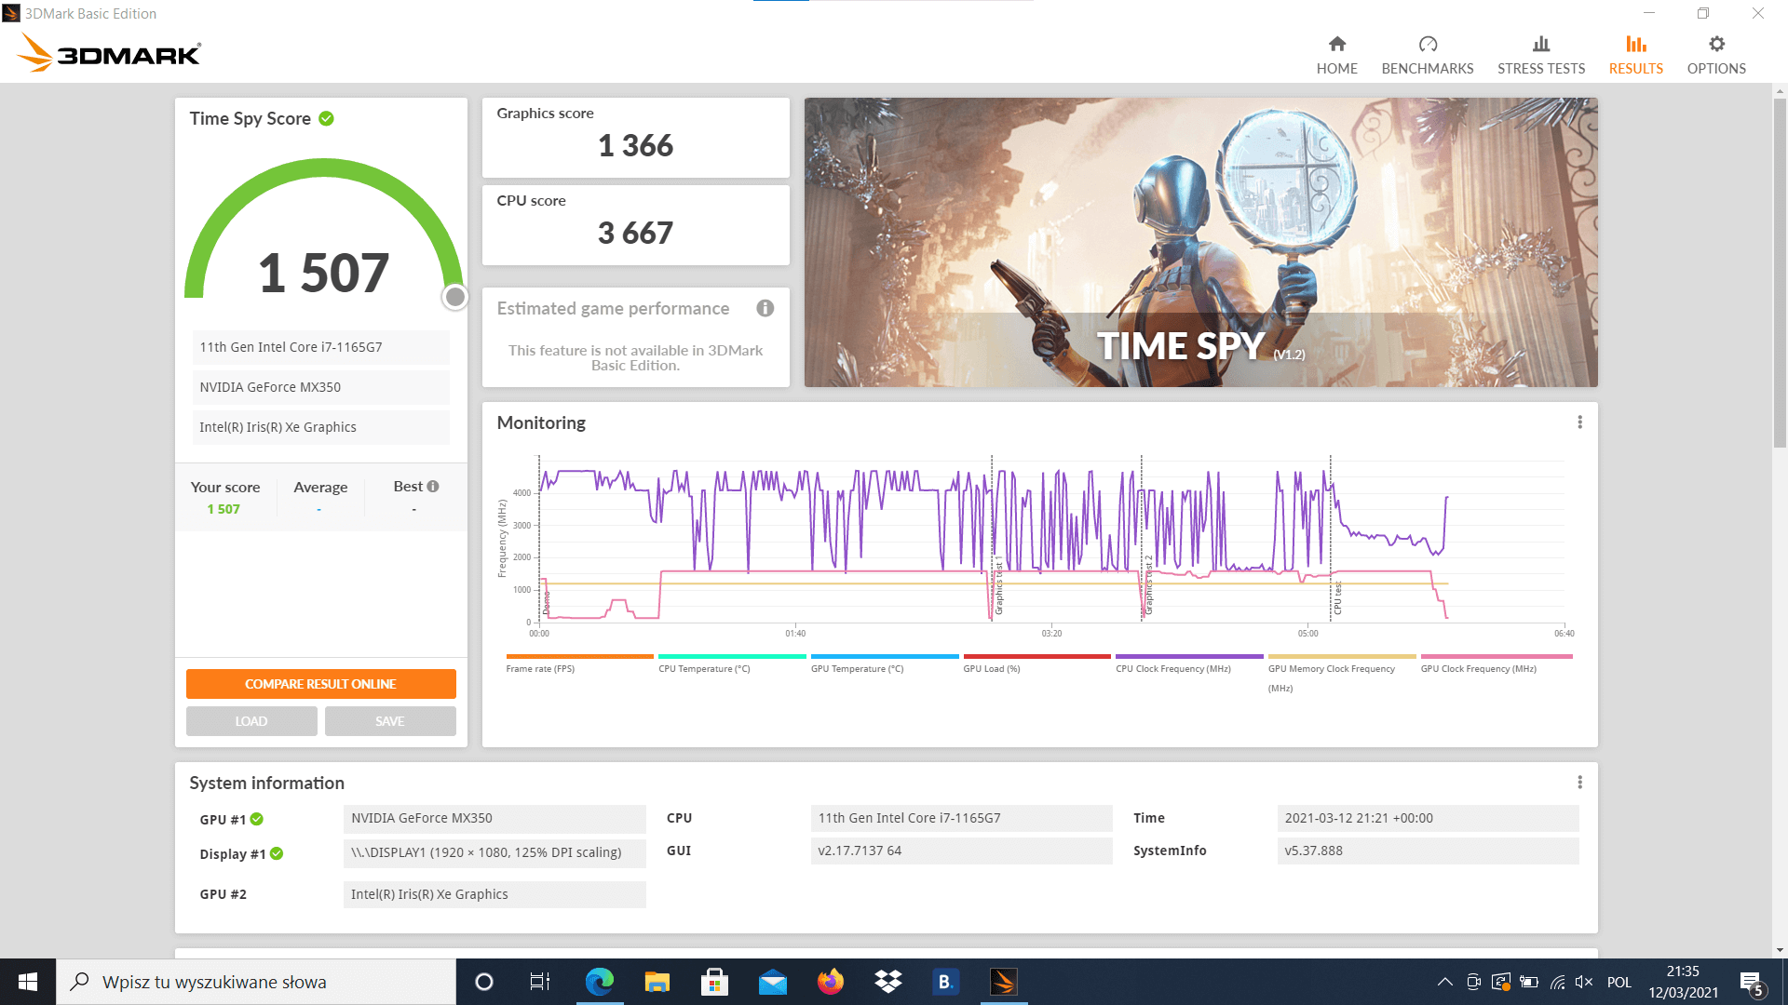Open the System information three-dot menu
The height and width of the screenshot is (1005, 1788).
1578,782
